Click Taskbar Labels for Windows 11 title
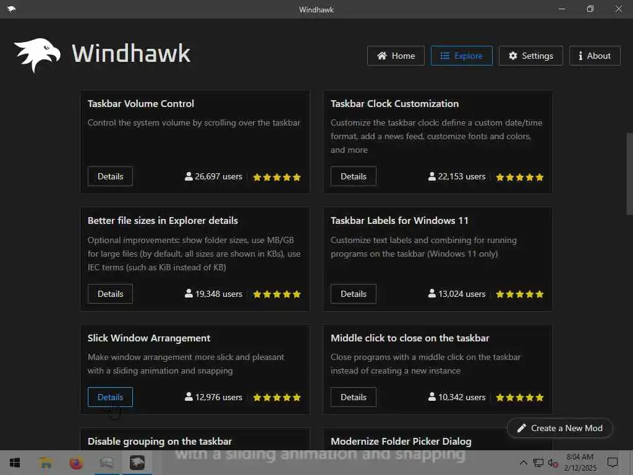The image size is (633, 475). click(399, 221)
